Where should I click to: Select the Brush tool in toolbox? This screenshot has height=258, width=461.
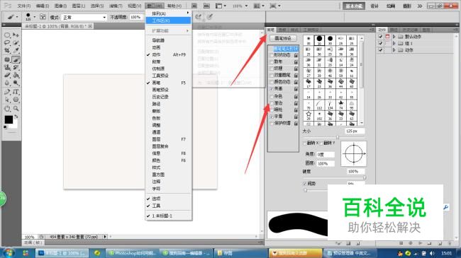tap(16, 59)
